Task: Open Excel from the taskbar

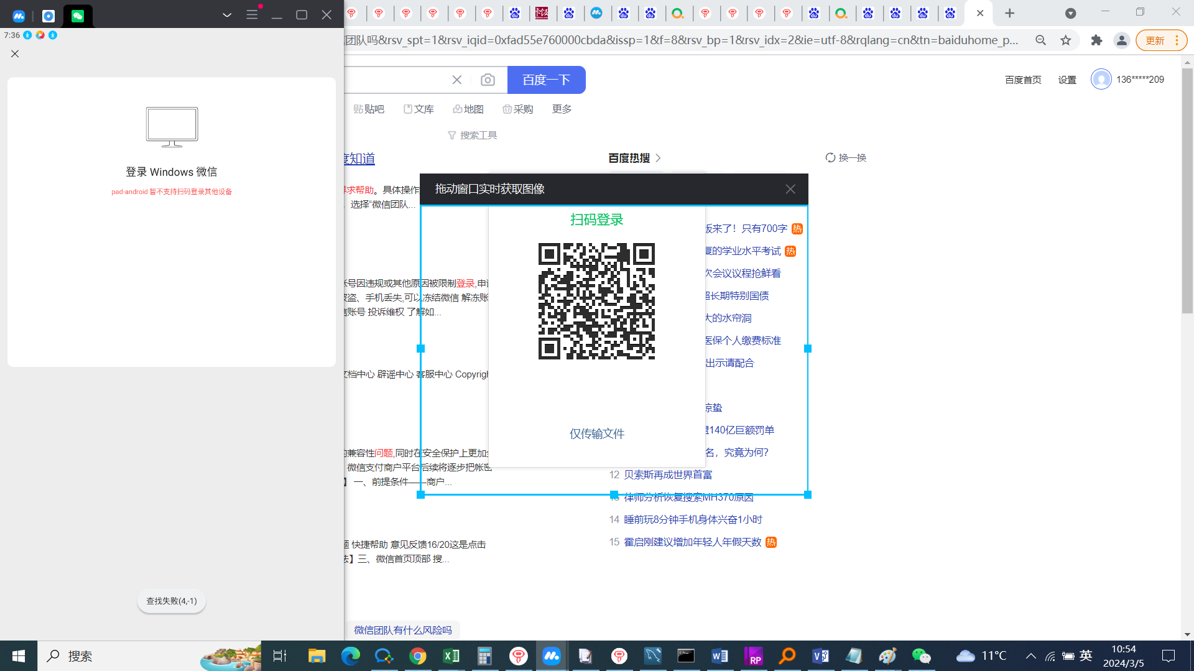Action: (451, 655)
